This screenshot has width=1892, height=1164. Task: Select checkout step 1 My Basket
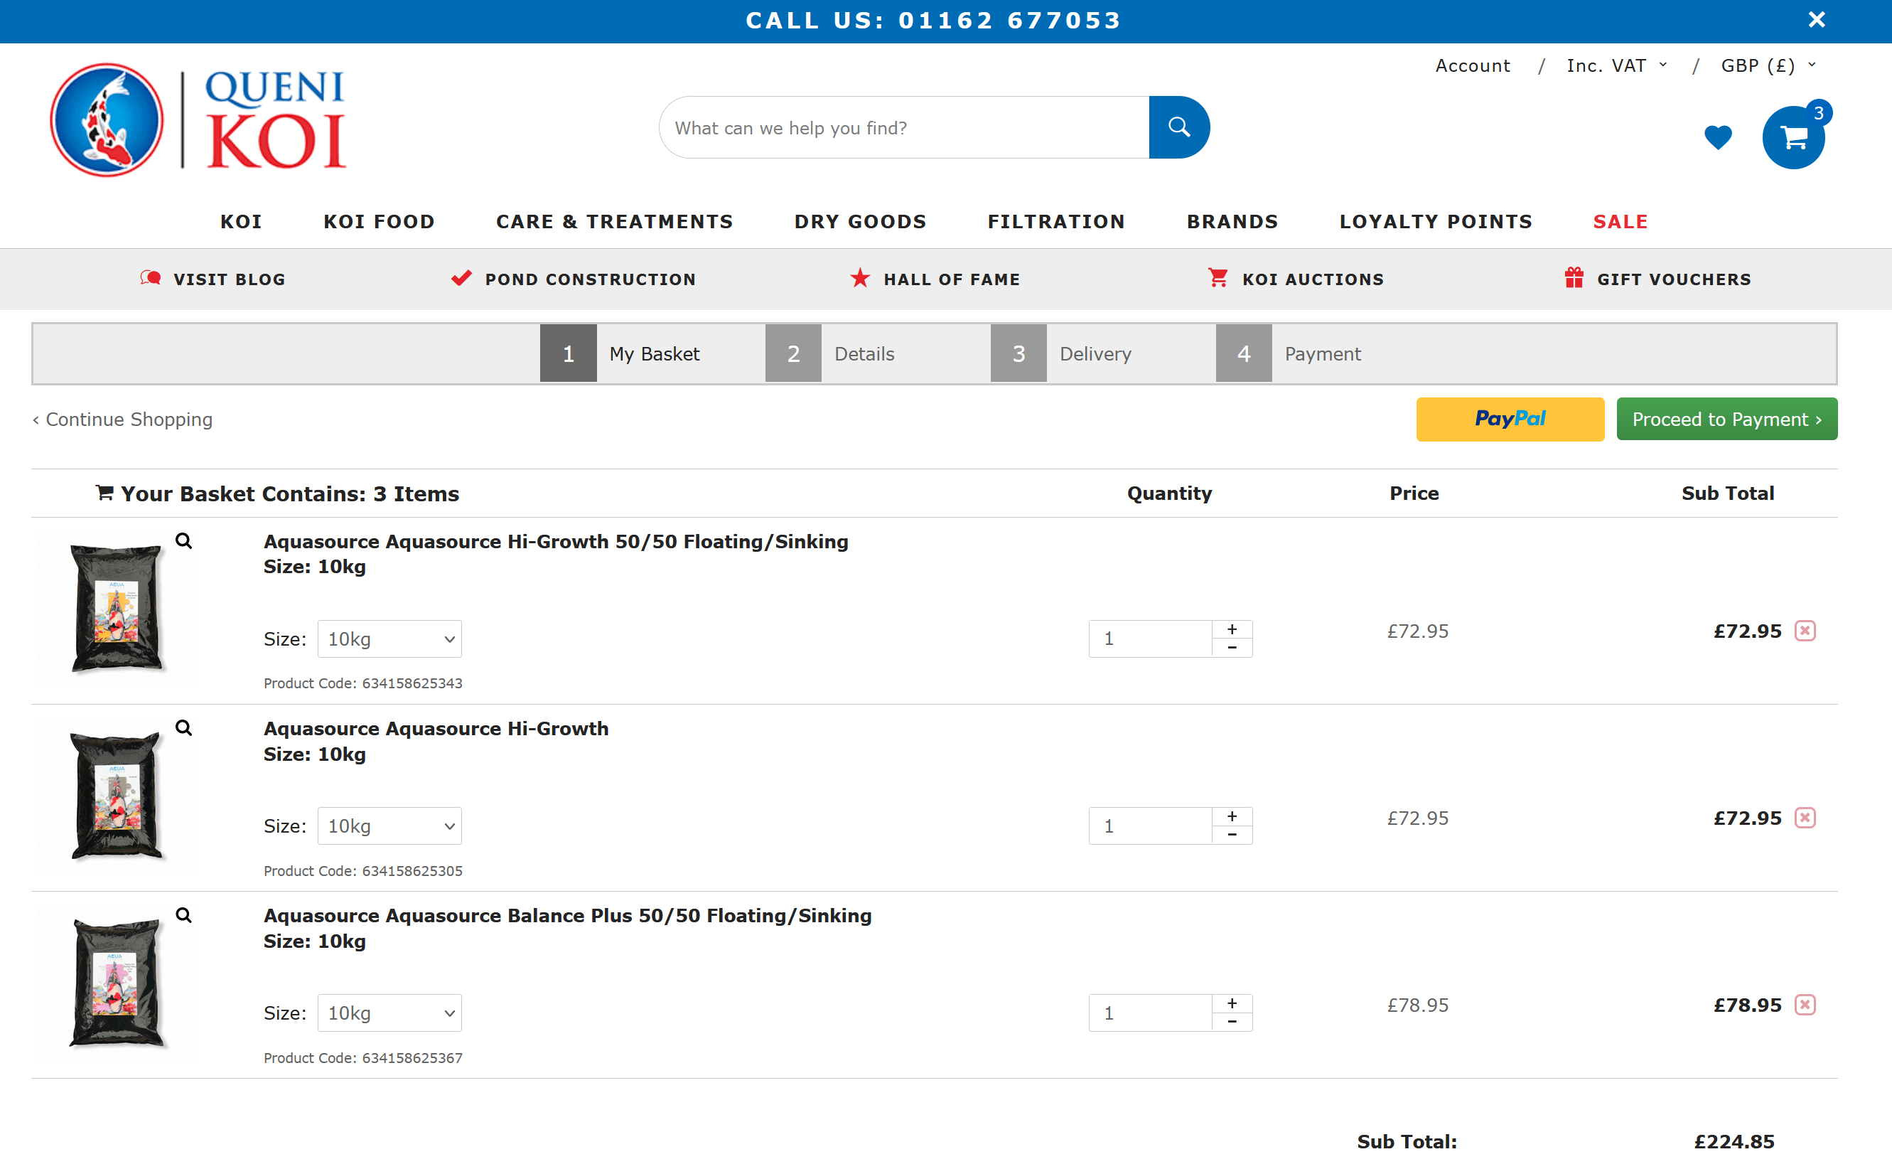point(620,353)
